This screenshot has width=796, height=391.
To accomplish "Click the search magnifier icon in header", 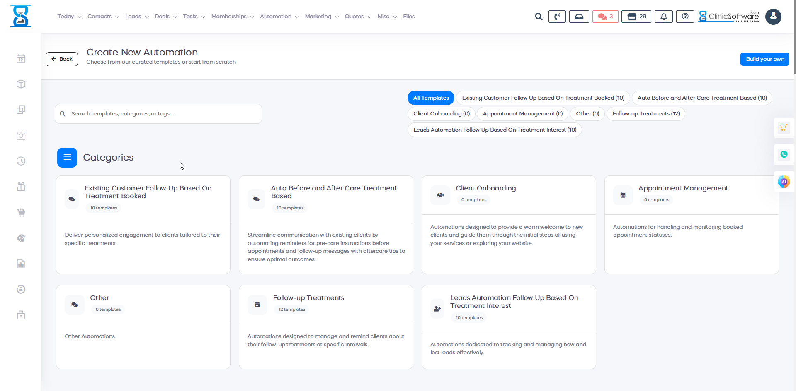I will pyautogui.click(x=539, y=17).
